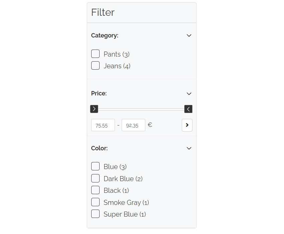Click the maximum price input showing 92.35
284x234 pixels.
point(133,125)
